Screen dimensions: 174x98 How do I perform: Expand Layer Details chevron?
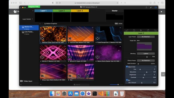[x=32, y=19]
